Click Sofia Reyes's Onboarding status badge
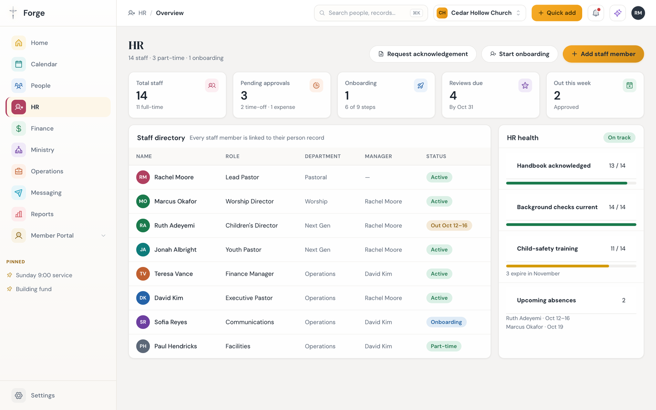Viewport: 656px width, 410px height. click(x=446, y=322)
